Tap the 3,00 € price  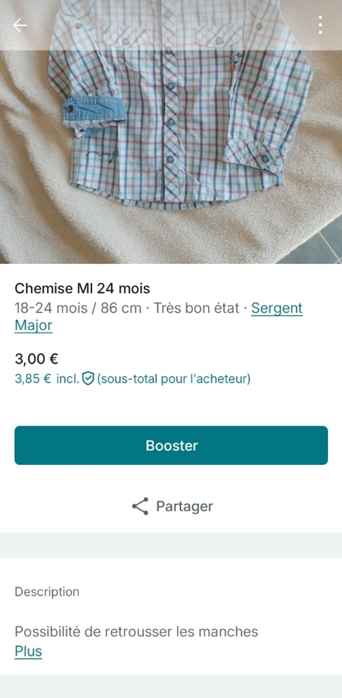(x=37, y=359)
